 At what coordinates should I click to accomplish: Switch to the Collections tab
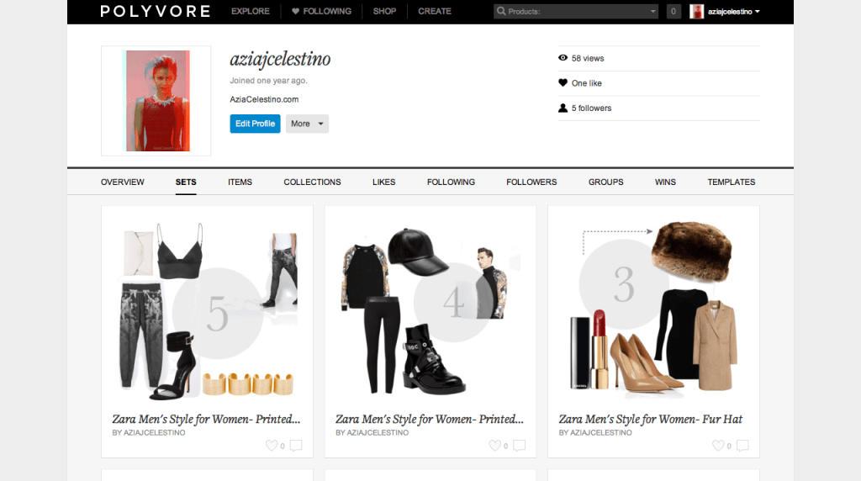pos(312,182)
